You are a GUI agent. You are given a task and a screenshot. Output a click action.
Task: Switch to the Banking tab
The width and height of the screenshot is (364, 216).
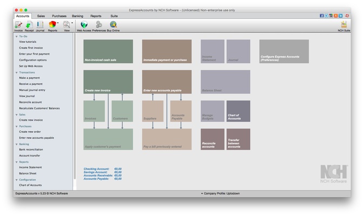[77, 16]
